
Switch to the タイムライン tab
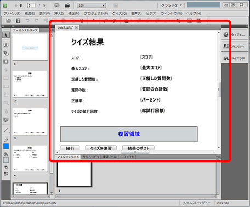click(91, 157)
